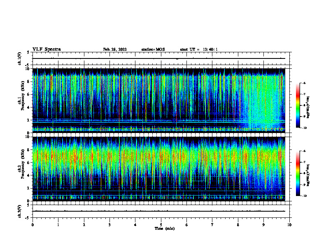The height and width of the screenshot is (252, 326).
Task: Click the time axis tick label "0"
Action: click(33, 225)
